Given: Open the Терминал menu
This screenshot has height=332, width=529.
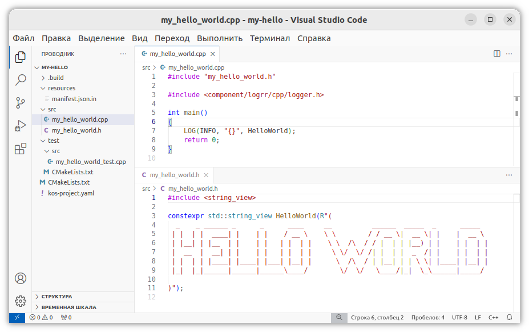Looking at the screenshot, I should coord(270,38).
